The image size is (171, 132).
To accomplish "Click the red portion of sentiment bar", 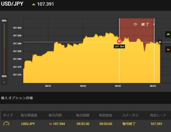I will [x=4, y=62].
